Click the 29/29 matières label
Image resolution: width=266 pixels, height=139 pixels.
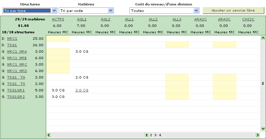click(x=30, y=19)
